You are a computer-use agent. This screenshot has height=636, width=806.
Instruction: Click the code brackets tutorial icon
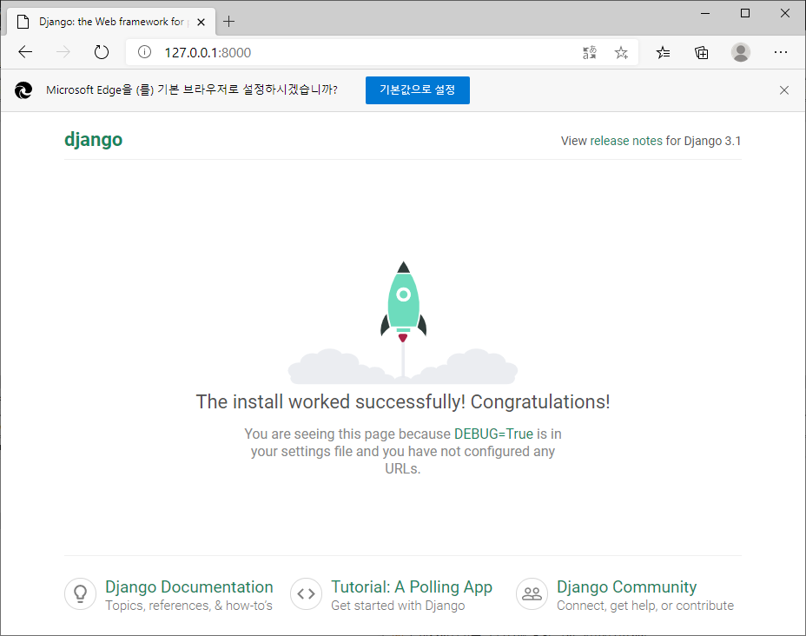(306, 593)
